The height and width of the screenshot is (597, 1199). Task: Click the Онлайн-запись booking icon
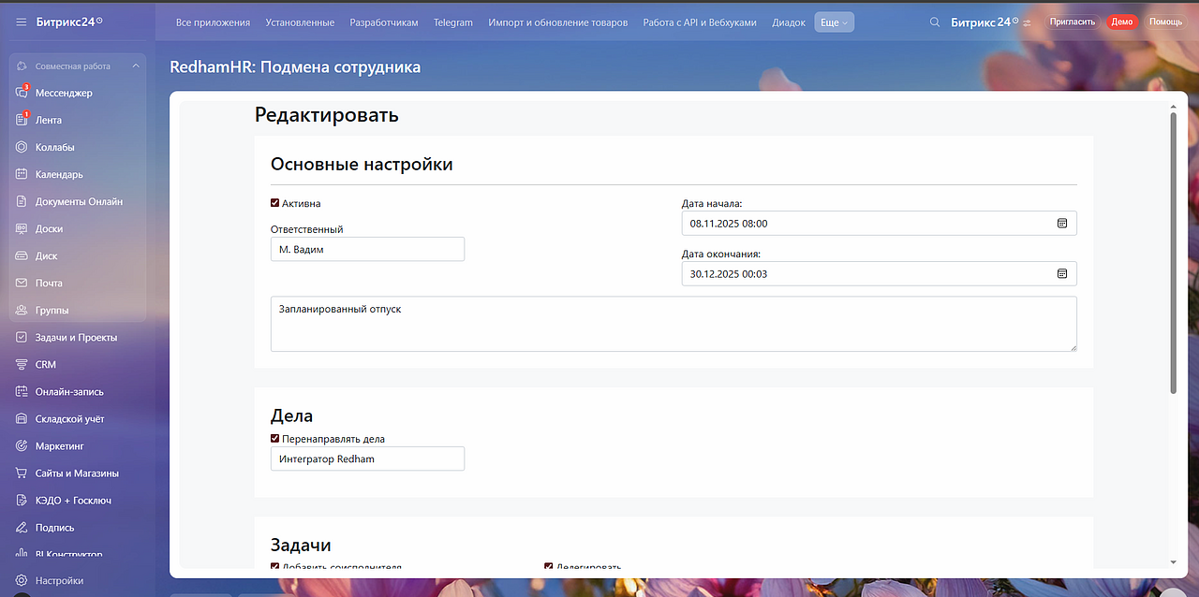22,391
